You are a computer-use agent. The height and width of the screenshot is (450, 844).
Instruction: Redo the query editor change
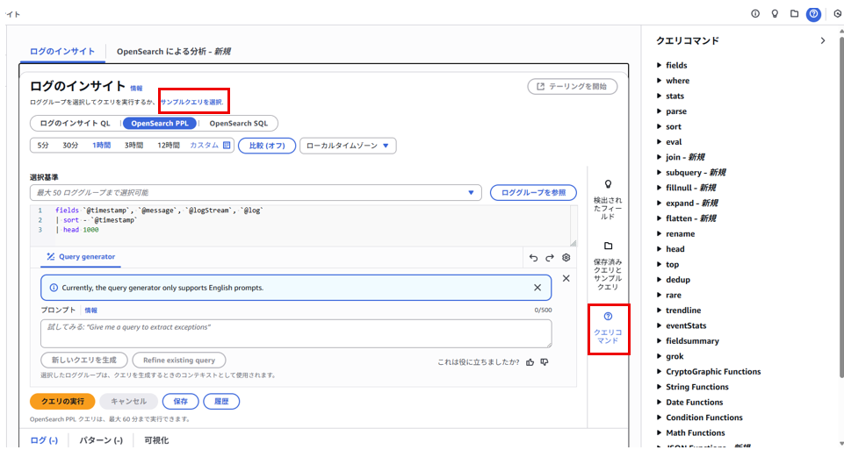(550, 258)
